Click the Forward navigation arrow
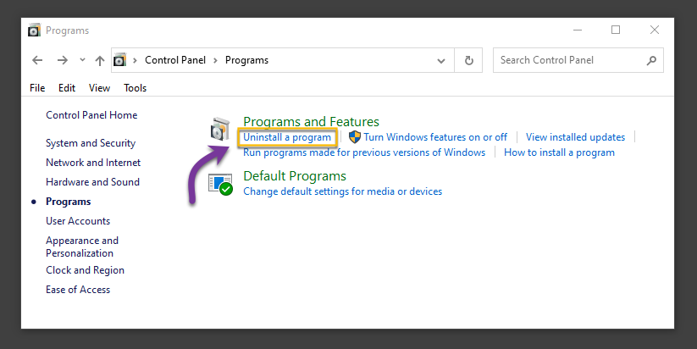The image size is (697, 349). pyautogui.click(x=62, y=60)
